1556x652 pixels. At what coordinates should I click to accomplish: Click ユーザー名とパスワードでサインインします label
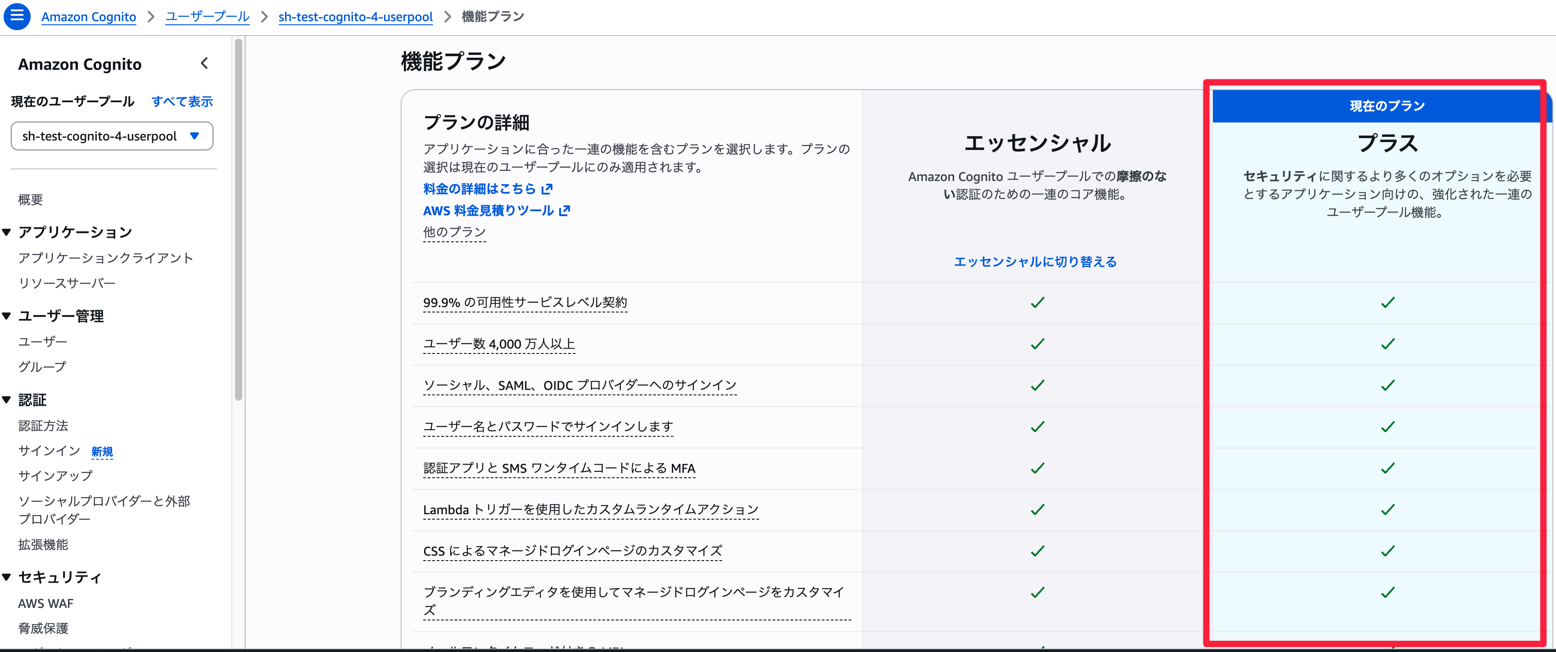click(x=548, y=426)
